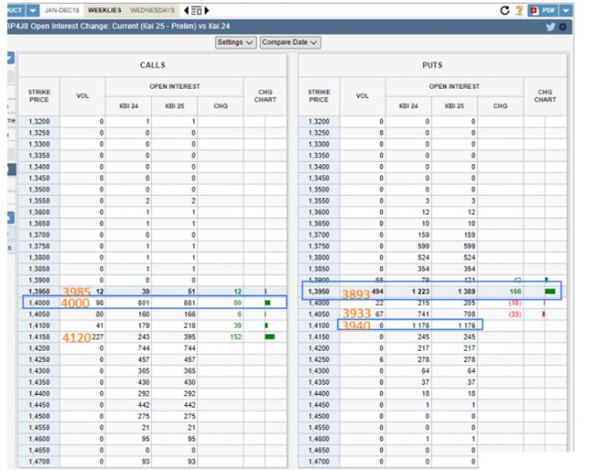Screen dimensions: 607x471
Task: Share via the Twitter bird icon
Action: click(551, 27)
